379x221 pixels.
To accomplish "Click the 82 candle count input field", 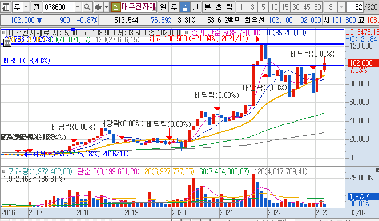I will (355, 7).
